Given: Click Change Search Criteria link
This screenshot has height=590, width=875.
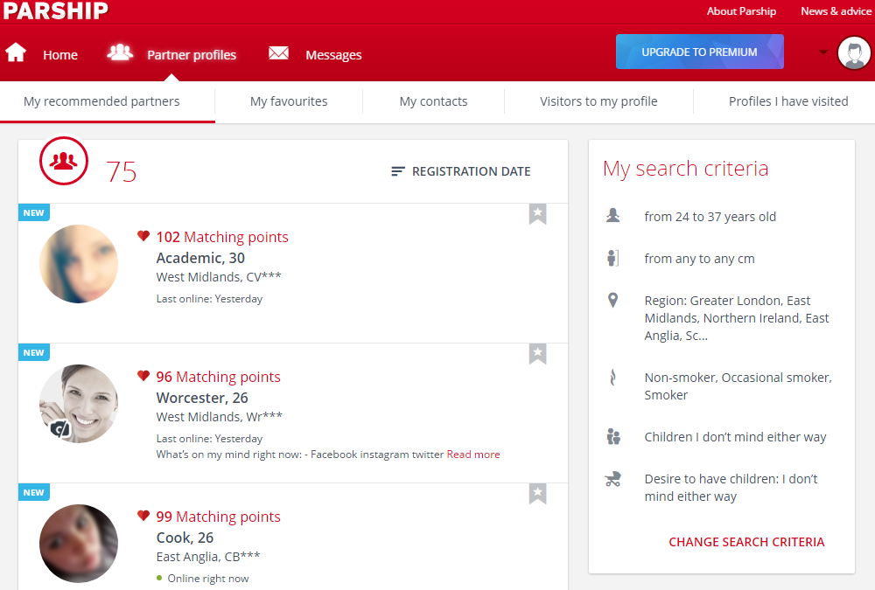Looking at the screenshot, I should (x=746, y=542).
